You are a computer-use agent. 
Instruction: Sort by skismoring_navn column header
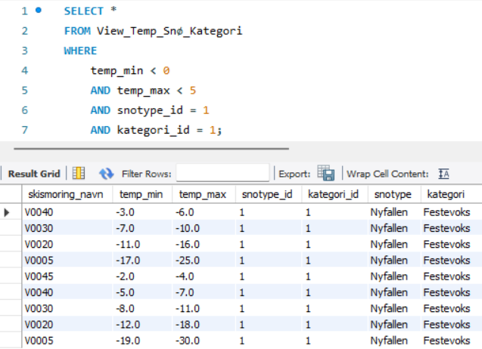click(x=67, y=194)
